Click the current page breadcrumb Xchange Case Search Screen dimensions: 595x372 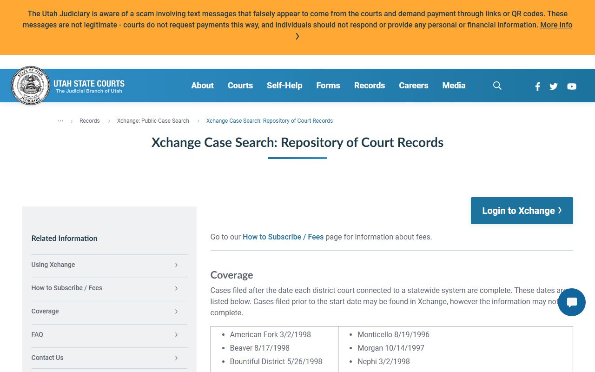coord(270,121)
